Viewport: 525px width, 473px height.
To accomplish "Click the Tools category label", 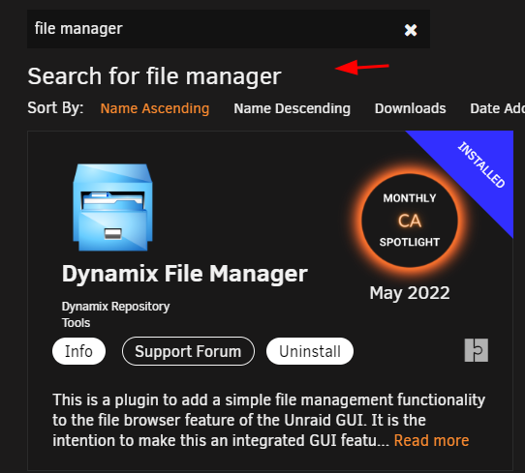I will pos(76,323).
